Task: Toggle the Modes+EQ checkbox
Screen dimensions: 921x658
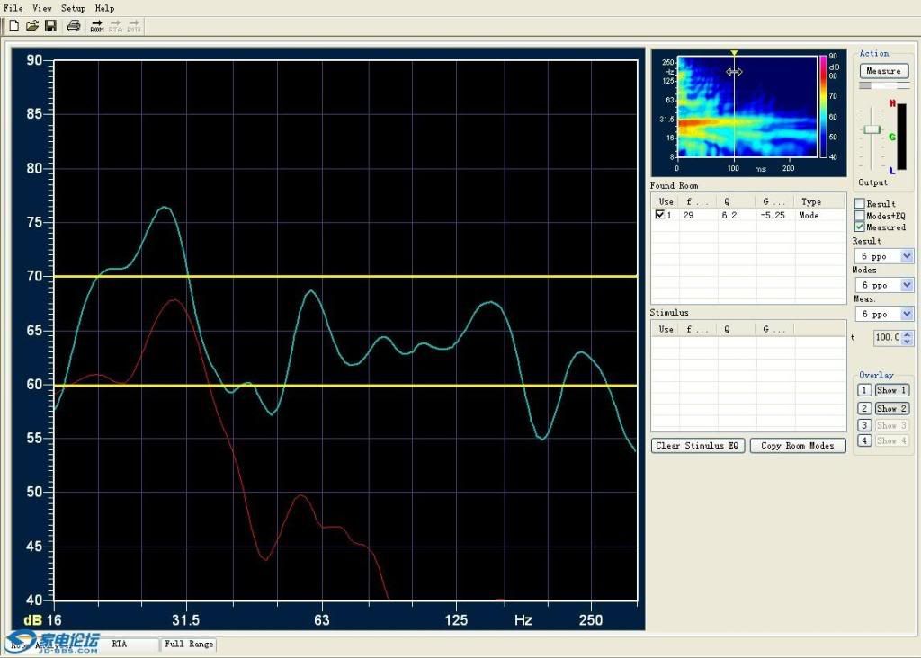Action: pos(859,216)
